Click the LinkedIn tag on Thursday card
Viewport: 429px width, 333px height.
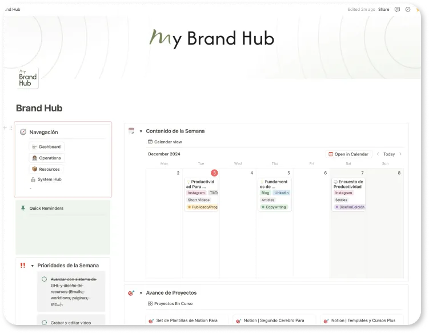click(281, 193)
